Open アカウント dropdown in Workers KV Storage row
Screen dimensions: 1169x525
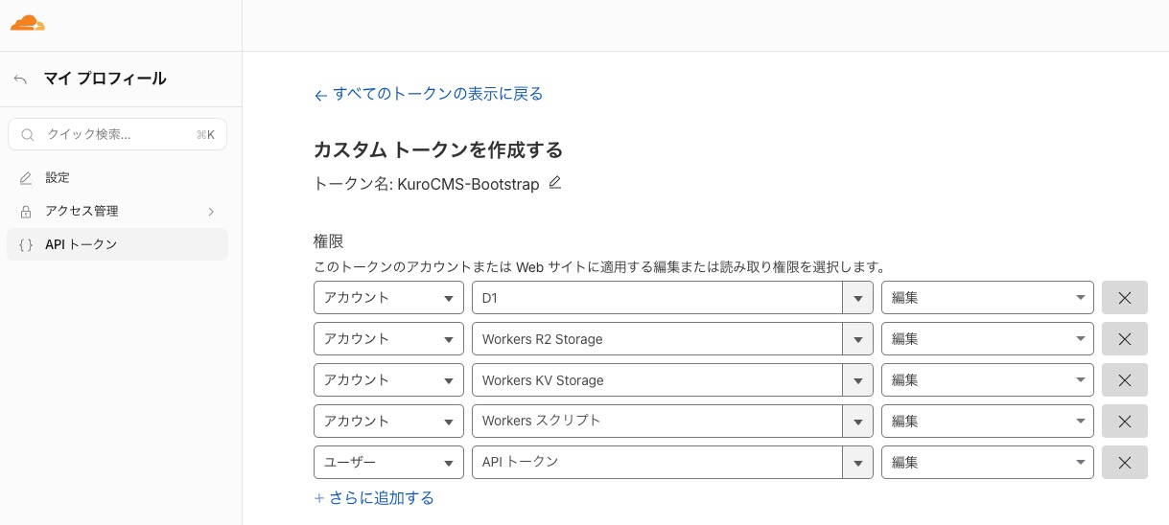[x=388, y=380]
